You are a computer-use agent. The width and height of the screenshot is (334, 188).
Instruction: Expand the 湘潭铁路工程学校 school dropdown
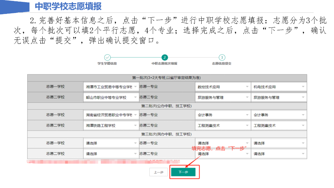pyautogui.click(x=111, y=125)
